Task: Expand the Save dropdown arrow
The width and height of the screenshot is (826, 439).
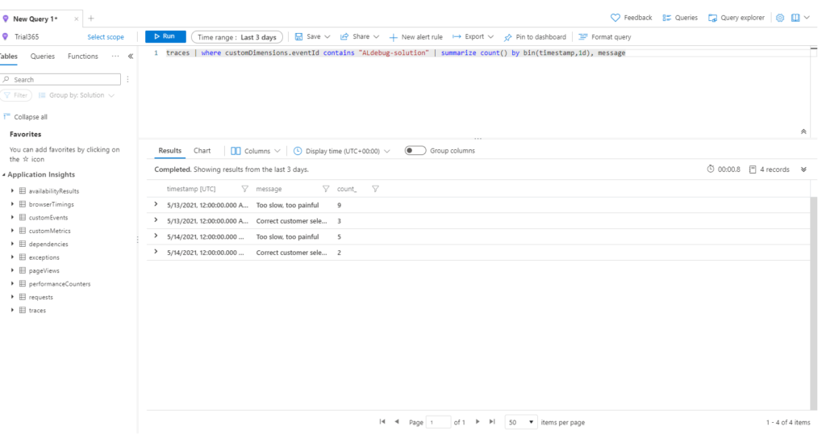Action: (x=327, y=37)
